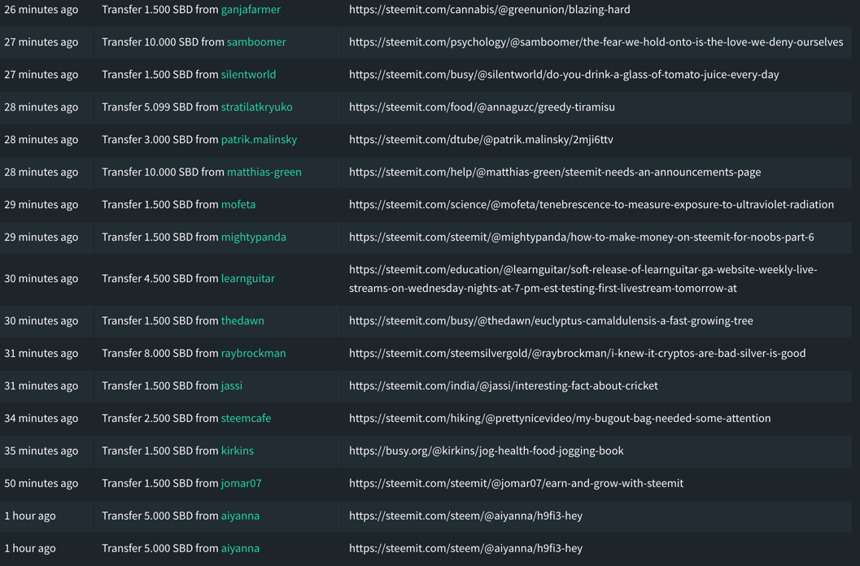Open aiyanna link in last row
This screenshot has height=566, width=860.
pyautogui.click(x=240, y=549)
